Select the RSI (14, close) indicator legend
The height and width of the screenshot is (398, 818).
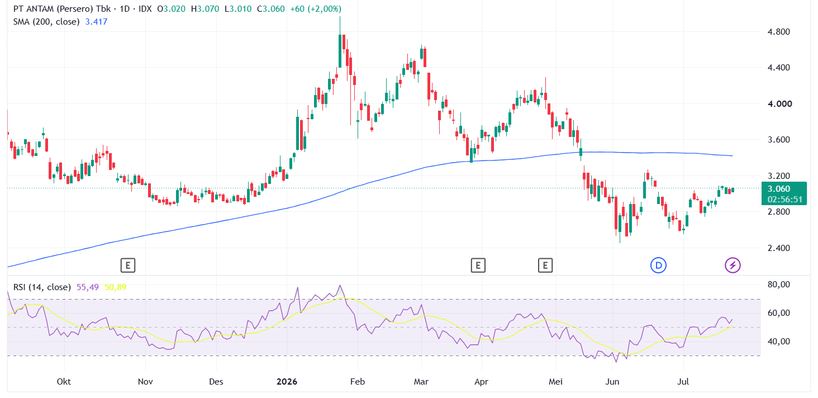tap(41, 287)
